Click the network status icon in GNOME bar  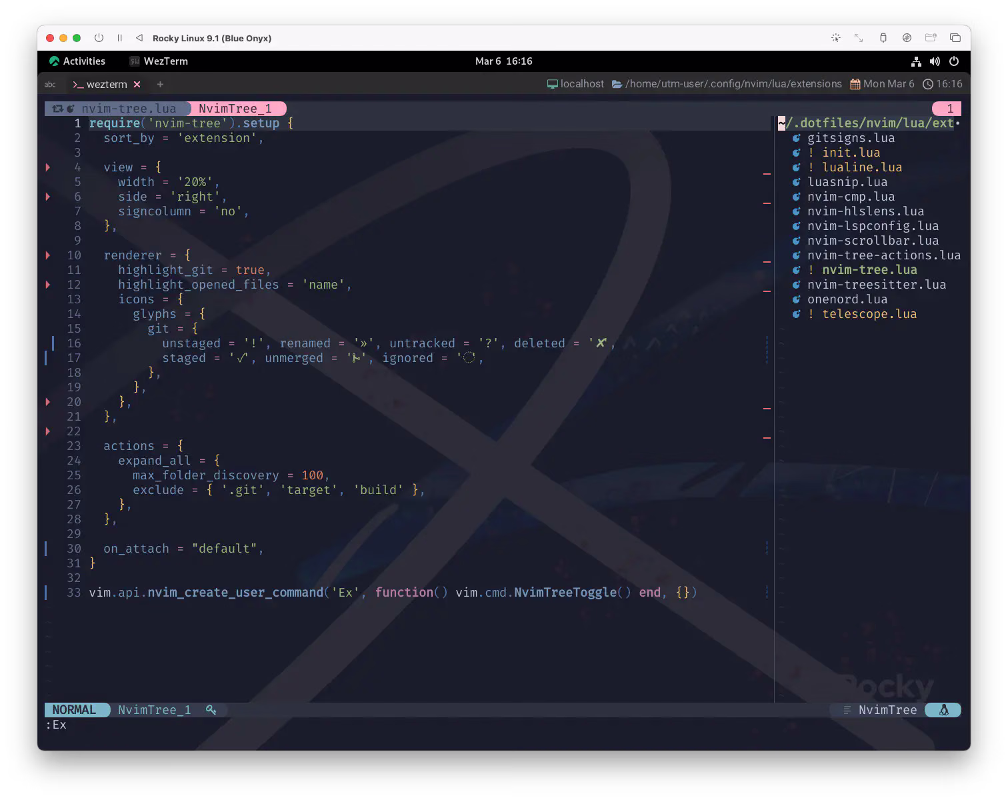(x=916, y=61)
